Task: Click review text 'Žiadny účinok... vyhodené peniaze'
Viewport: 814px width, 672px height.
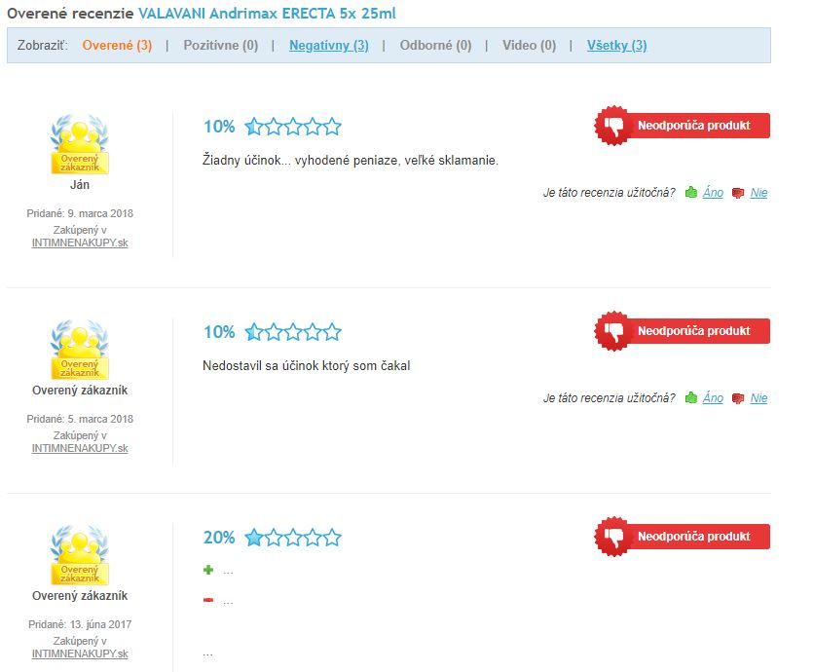Action: tap(351, 161)
